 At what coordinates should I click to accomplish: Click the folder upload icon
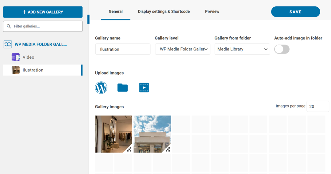click(x=122, y=88)
